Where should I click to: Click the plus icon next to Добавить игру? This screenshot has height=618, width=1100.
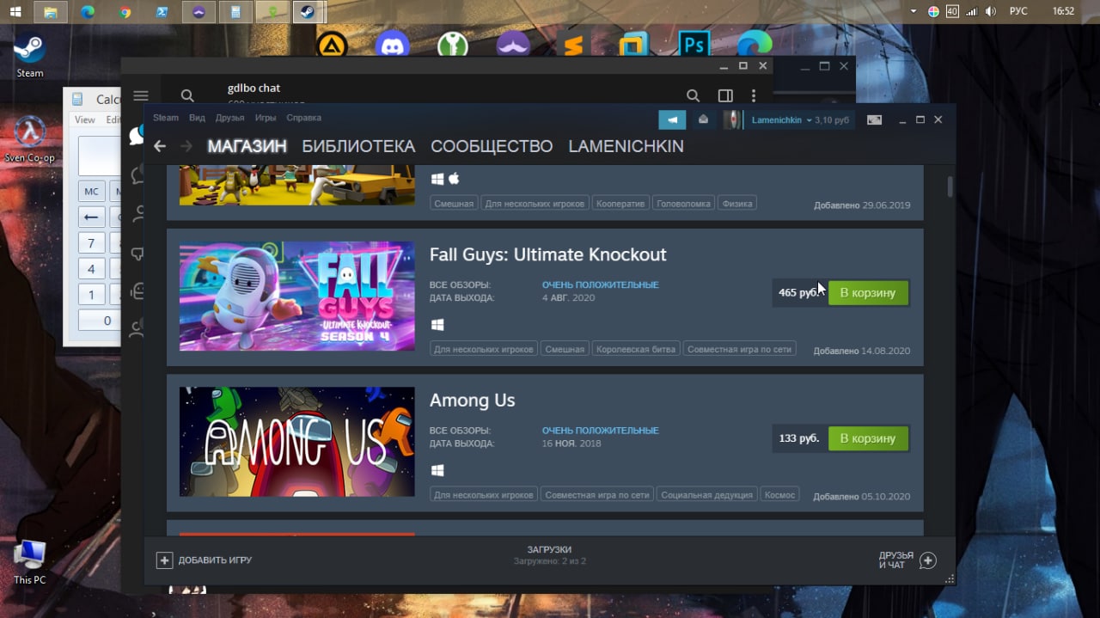click(164, 560)
